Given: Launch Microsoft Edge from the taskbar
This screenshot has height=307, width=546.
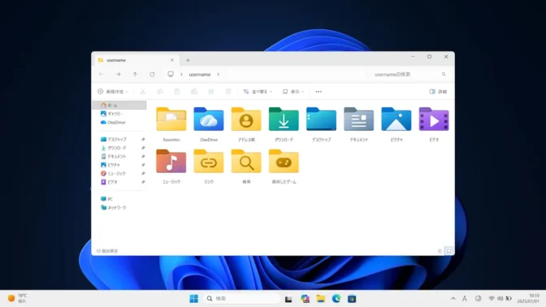Looking at the screenshot, I should coord(336,299).
